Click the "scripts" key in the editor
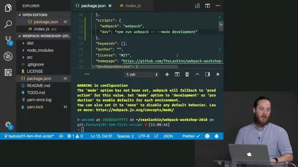298x167 pixels. click(106, 20)
